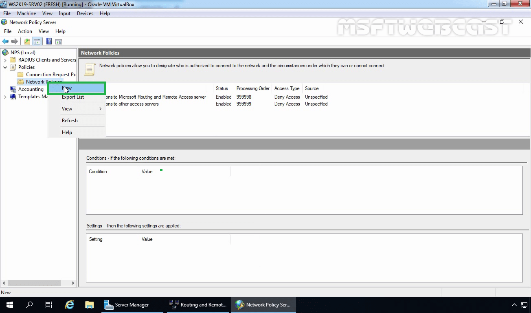531x313 pixels.
Task: Open the View menu in the NPS menu bar
Action: point(44,31)
